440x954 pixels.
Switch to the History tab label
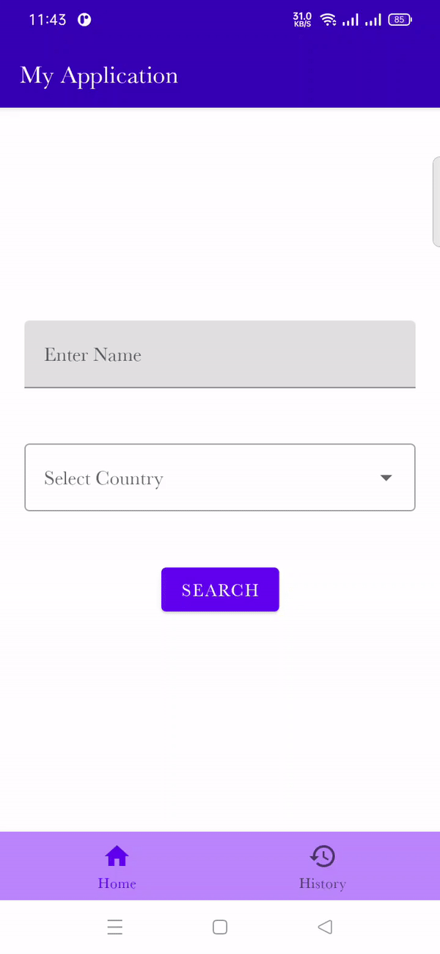323,883
